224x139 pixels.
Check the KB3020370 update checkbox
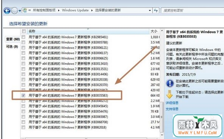point(23,85)
